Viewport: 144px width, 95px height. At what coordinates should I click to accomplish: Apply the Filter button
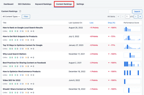click(26, 16)
